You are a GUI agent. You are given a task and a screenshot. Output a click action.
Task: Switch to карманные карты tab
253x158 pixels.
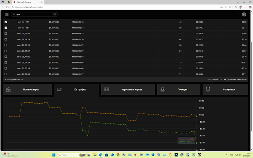(x=128, y=89)
